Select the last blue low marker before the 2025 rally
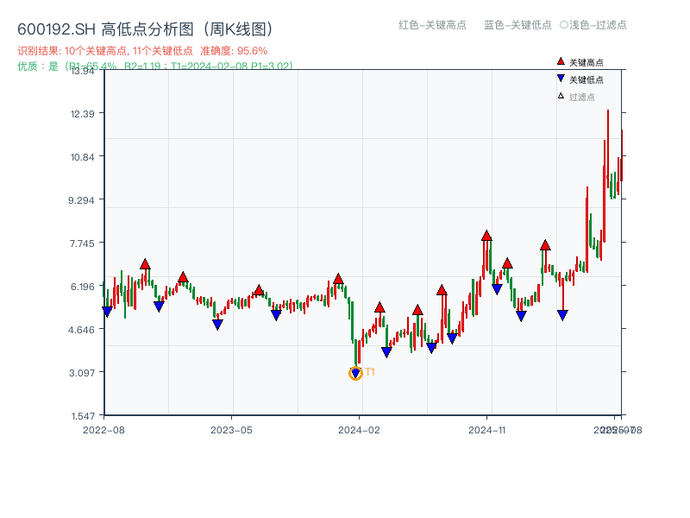690x518 pixels. pos(562,315)
